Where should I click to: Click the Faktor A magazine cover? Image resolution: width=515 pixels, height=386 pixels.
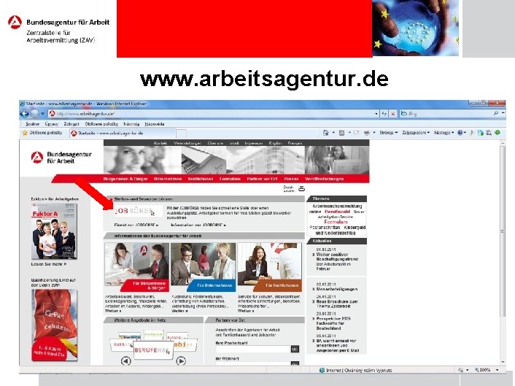pos(54,231)
